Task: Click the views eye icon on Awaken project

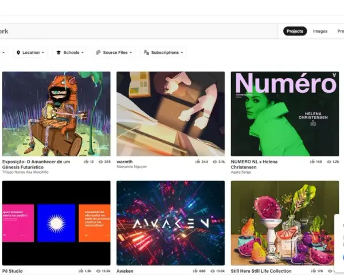Action: pos(213,271)
